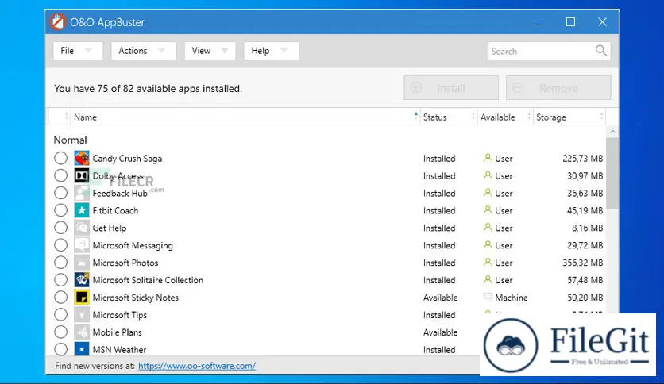Sort by the Name column header
Viewport: 664px width, 384px height.
[245, 117]
